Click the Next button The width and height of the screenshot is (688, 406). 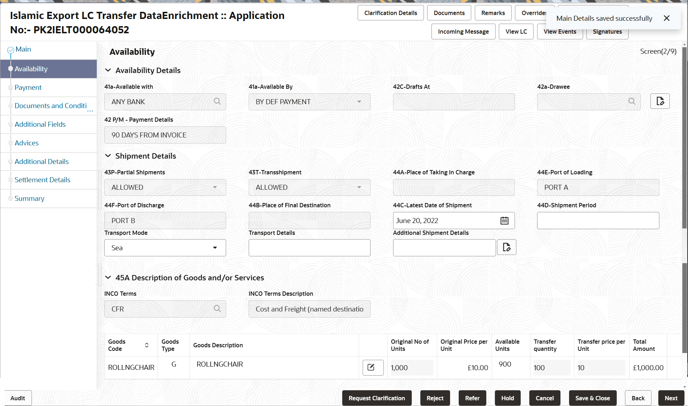pyautogui.click(x=671, y=398)
